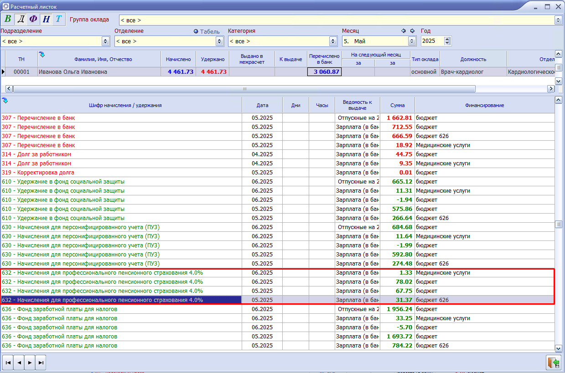
Task: Click the purple 'Ф' toolbar button
Action: pyautogui.click(x=33, y=19)
